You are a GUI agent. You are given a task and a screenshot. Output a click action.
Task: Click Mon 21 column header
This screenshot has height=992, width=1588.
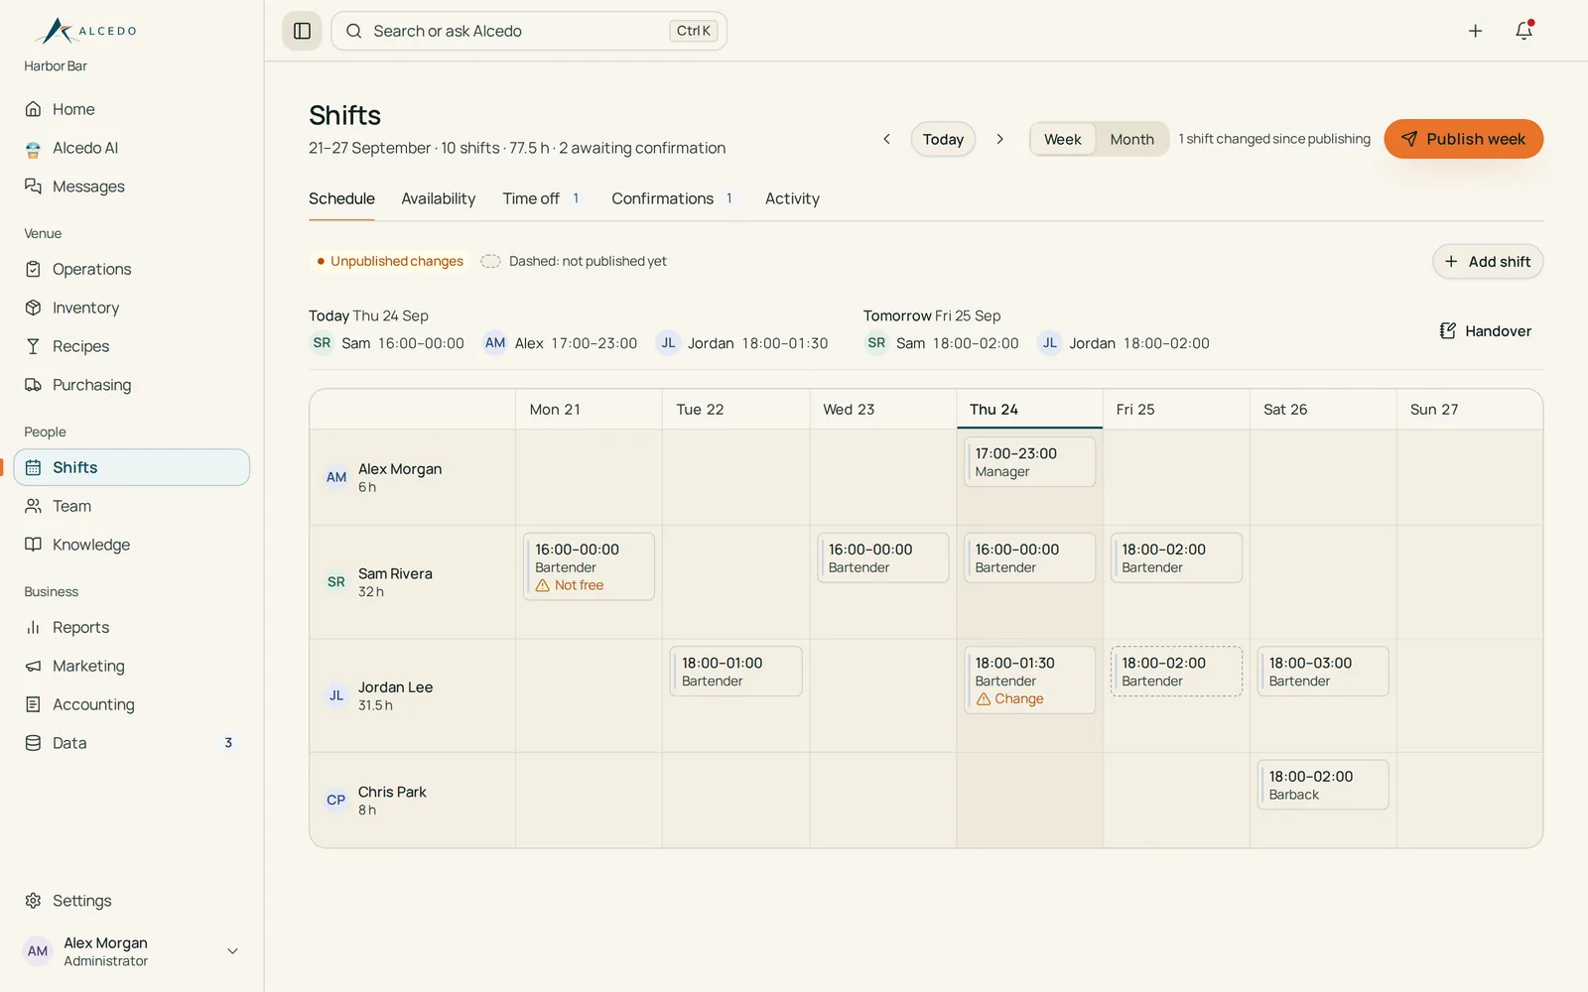589,409
